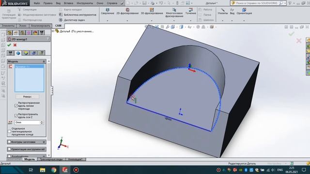The height and width of the screenshot is (174, 310).
Task: Click the 0mm offset value field
Action: pos(27,122)
